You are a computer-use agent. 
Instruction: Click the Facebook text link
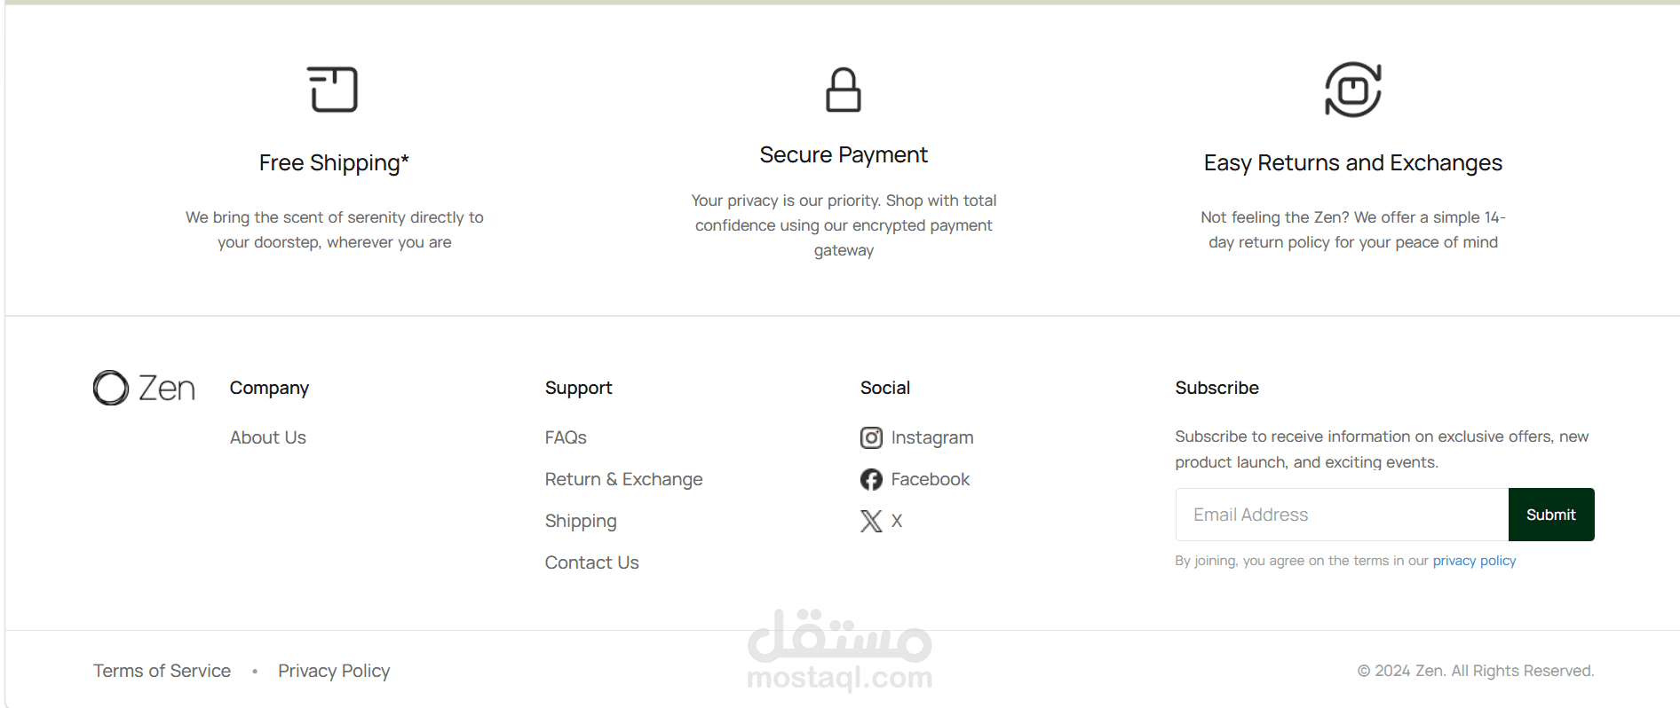click(x=930, y=479)
